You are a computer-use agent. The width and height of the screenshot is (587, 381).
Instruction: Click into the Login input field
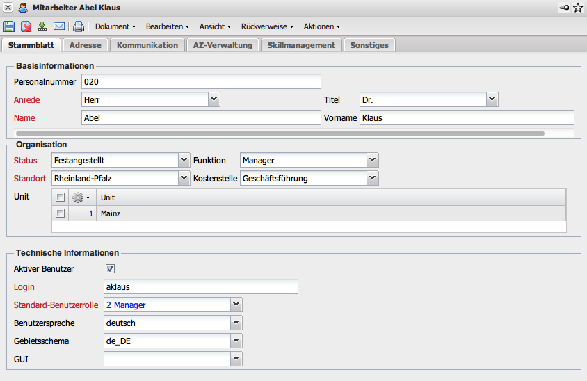(x=200, y=287)
